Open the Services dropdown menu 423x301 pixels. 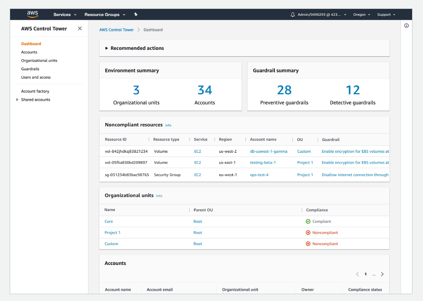pos(65,15)
